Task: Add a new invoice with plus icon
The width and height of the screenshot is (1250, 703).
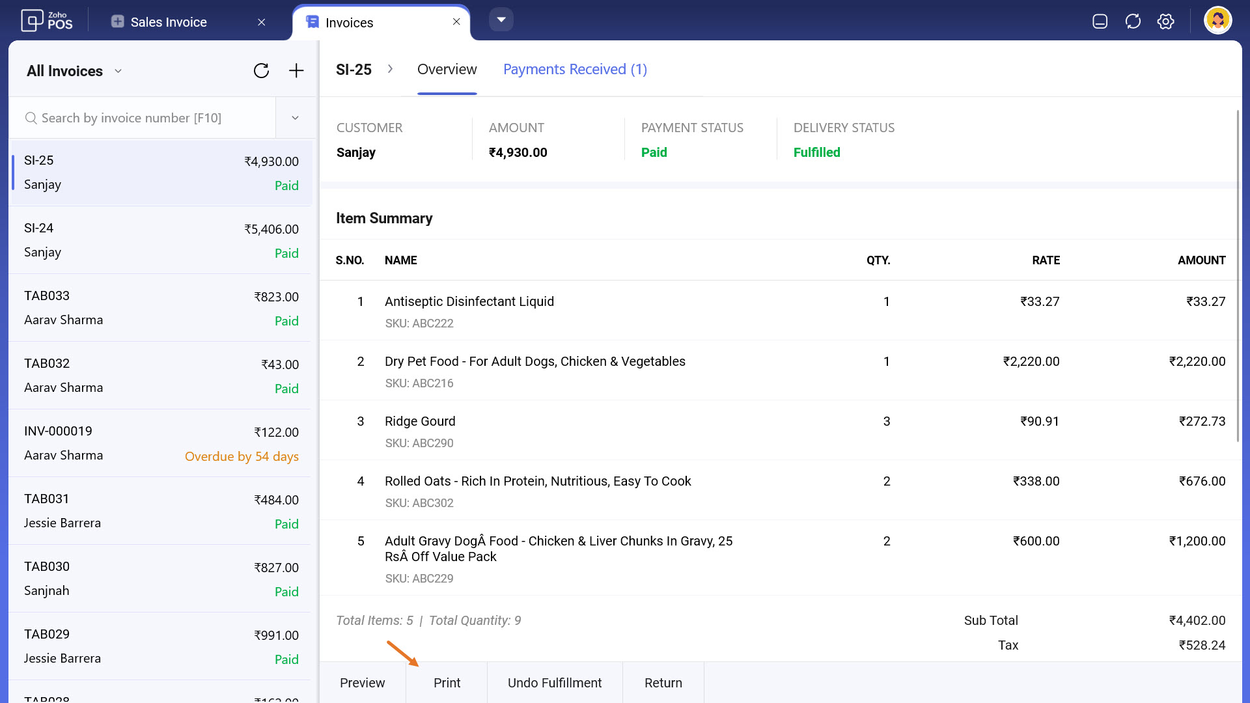Action: 296,71
